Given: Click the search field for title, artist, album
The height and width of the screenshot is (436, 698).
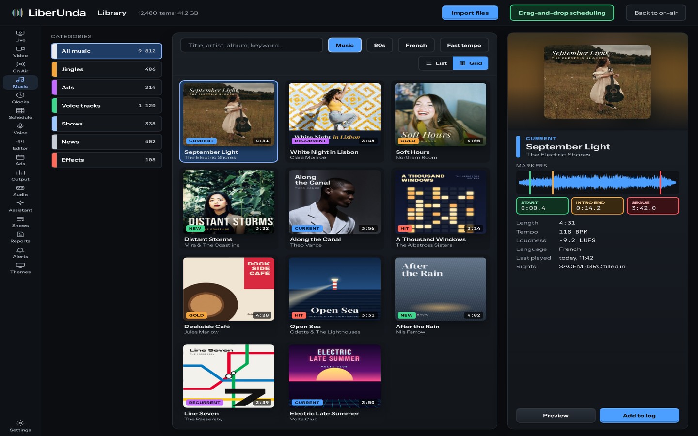Looking at the screenshot, I should 252,45.
